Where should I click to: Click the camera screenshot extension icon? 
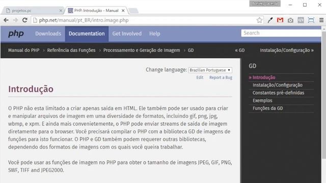pos(290,20)
